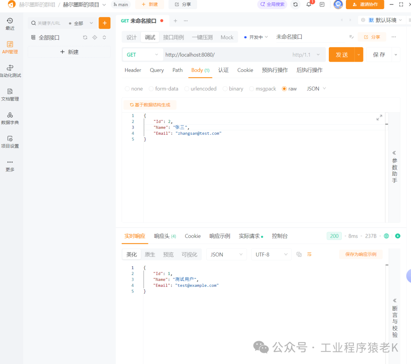The height and width of the screenshot is (364, 411).
Task: Open 文档管理 in the left sidebar
Action: [x=10, y=94]
